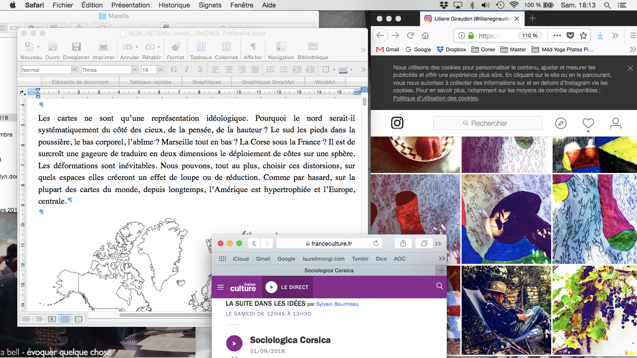Open the font size 16 dropdown
Viewport: 637px width, 358px height.
(x=160, y=70)
